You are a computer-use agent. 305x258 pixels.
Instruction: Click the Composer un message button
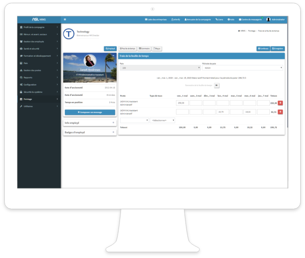[89, 113]
